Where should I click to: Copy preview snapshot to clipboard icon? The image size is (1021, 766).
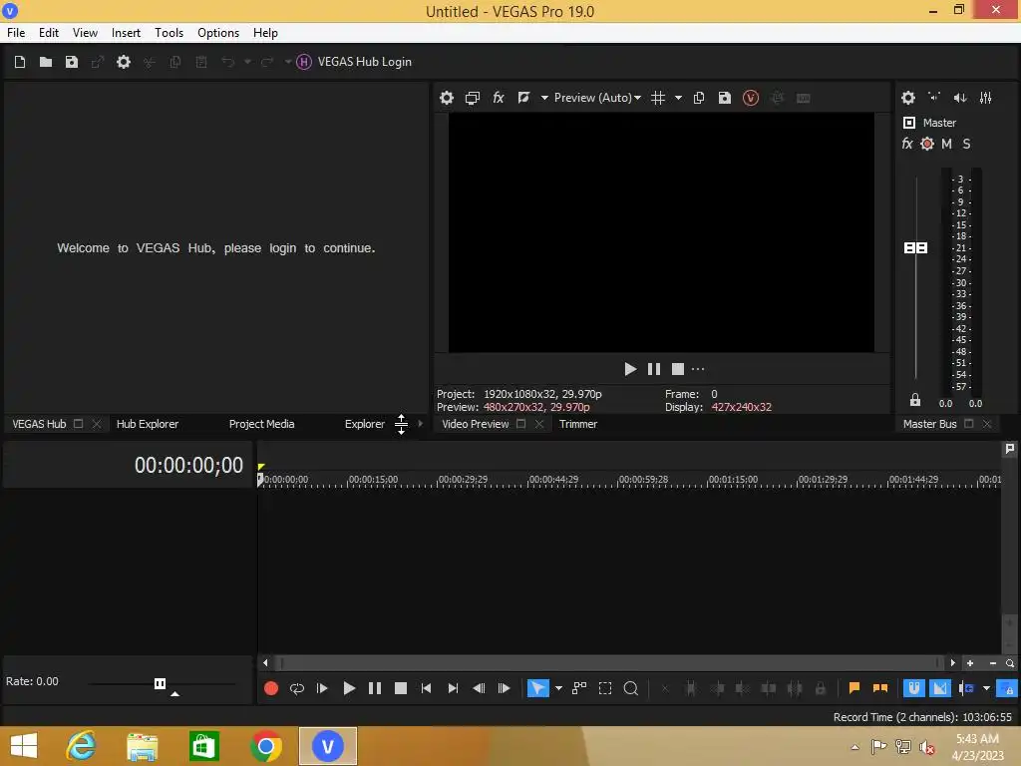[x=699, y=98]
